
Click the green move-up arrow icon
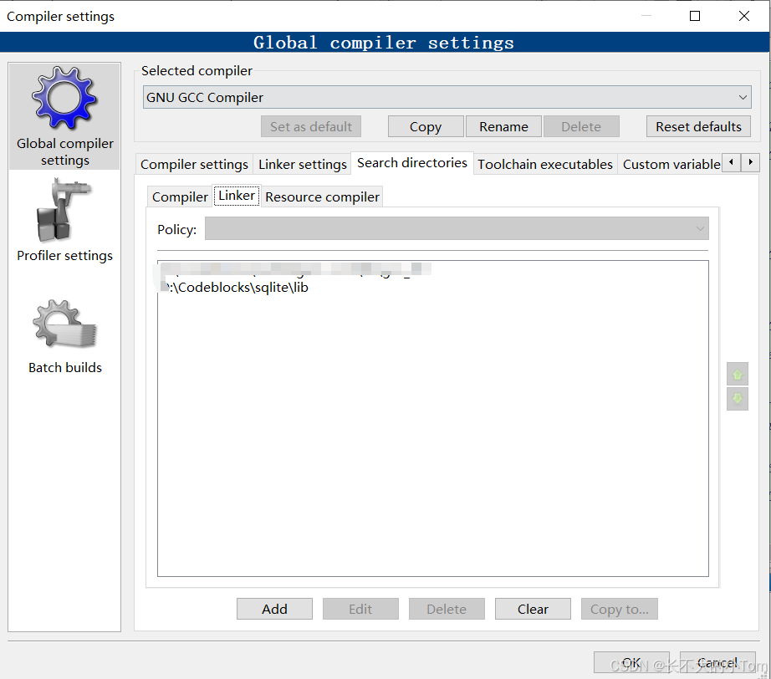pos(737,374)
